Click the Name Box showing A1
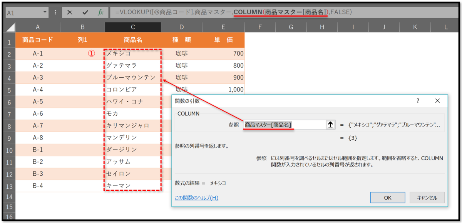Image resolution: width=462 pixels, height=223 pixels. (23, 12)
